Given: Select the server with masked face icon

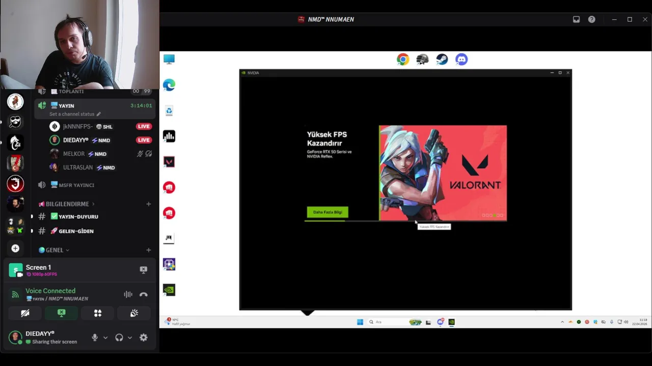Looking at the screenshot, I should pos(15,122).
